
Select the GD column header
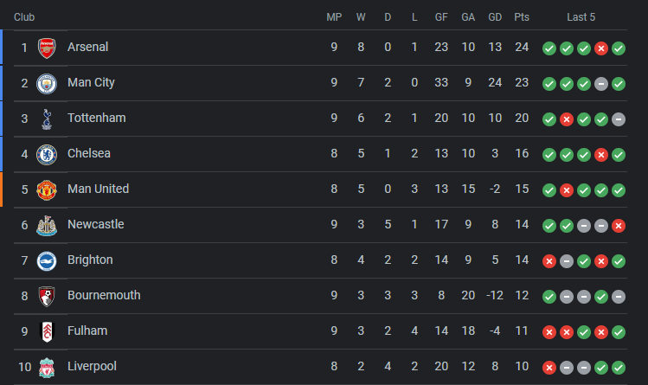pyautogui.click(x=495, y=17)
